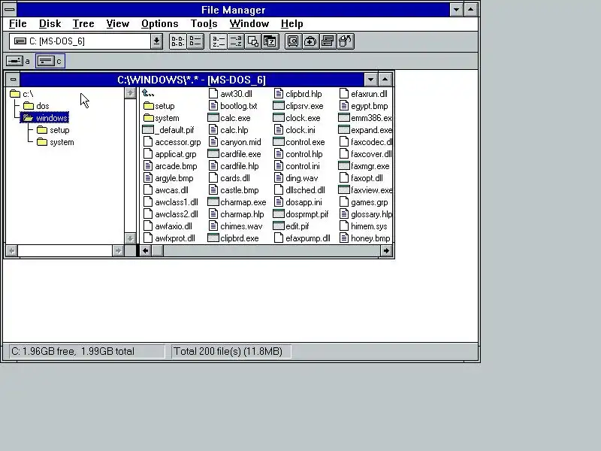Viewport: 601px width, 451px height.
Task: Click the up-directory arrow entry in file list
Action: point(148,93)
